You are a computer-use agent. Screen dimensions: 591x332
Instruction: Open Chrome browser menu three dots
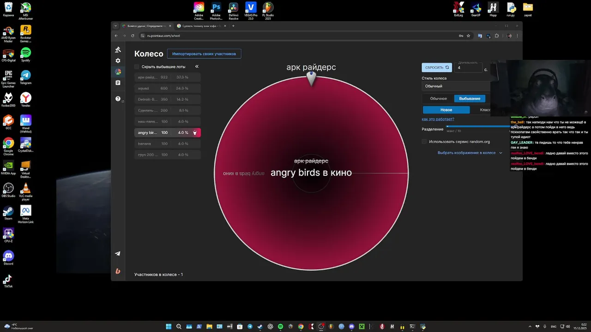pos(517,36)
